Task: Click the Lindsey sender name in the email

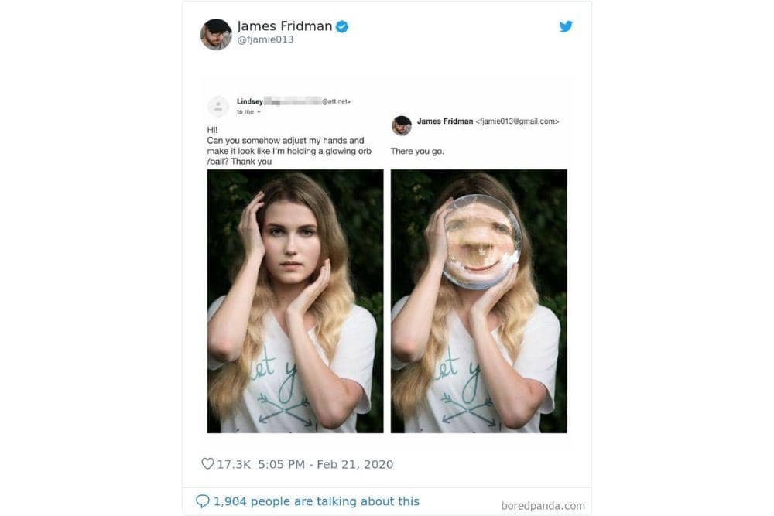Action: click(250, 101)
